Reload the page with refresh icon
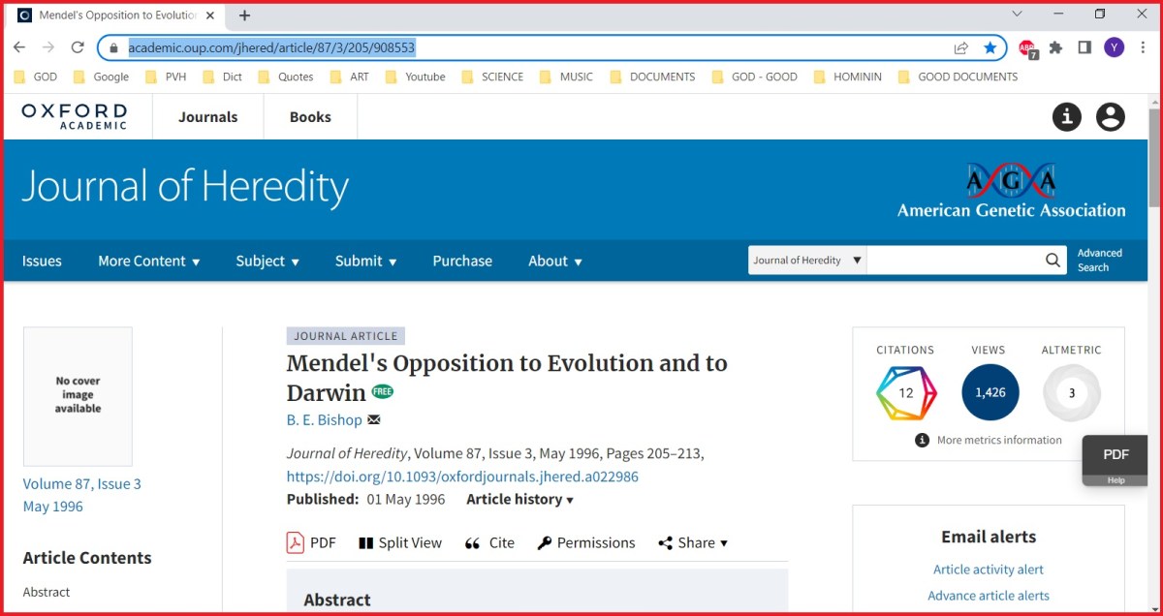The image size is (1163, 616). click(x=77, y=47)
